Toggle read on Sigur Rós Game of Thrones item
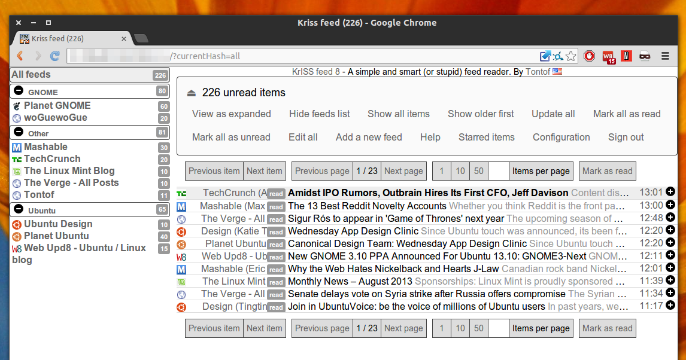Image resolution: width=686 pixels, height=360 pixels. pos(276,219)
